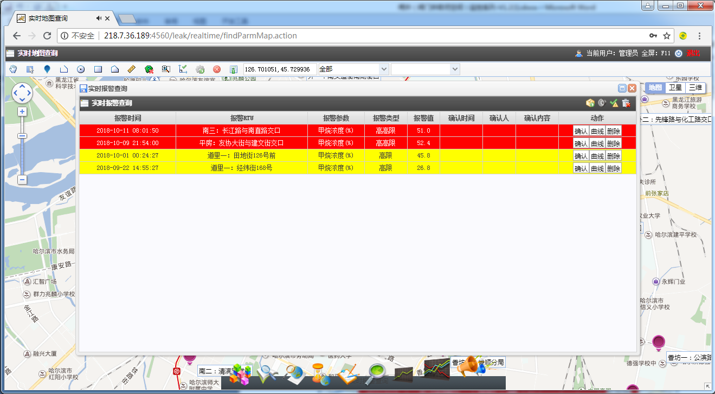Click the 报警值 column header
This screenshot has width=715, height=394.
[423, 118]
